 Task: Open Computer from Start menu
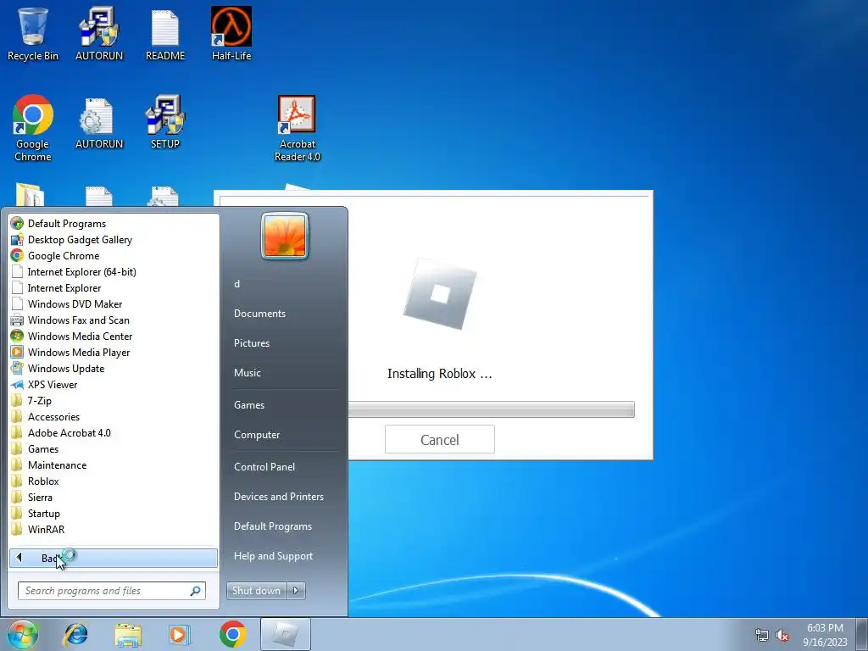tap(283, 435)
